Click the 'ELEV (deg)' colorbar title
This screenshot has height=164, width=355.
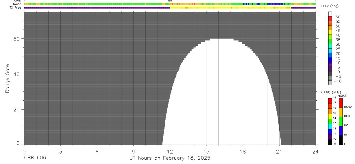click(330, 6)
